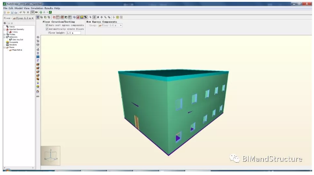Open the Results menu
This screenshot has width=314, height=175.
(x=48, y=8)
